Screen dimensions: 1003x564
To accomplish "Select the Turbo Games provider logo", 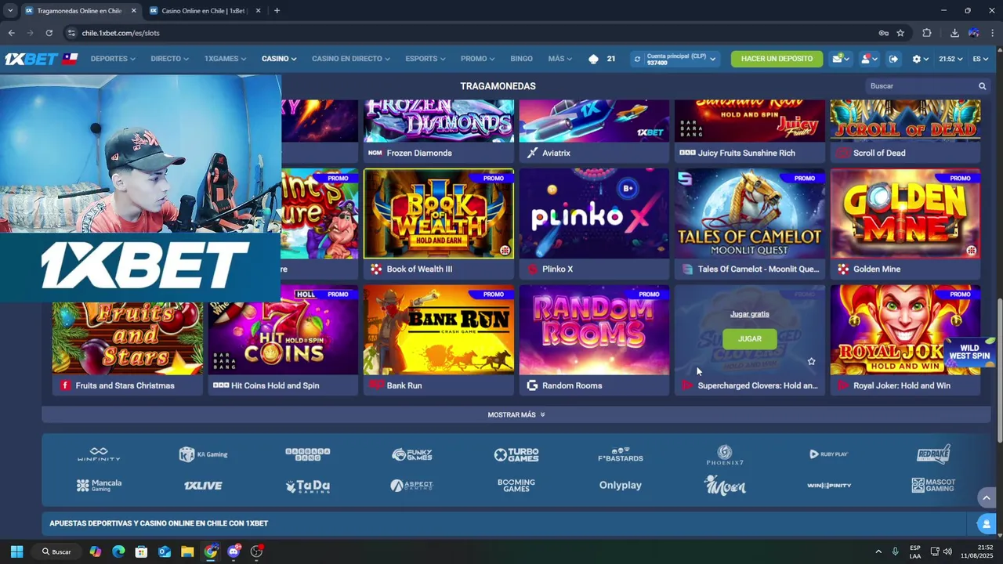I will point(516,454).
